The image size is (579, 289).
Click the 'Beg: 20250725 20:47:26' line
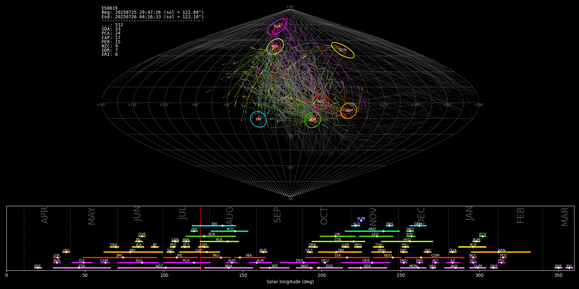coord(153,13)
